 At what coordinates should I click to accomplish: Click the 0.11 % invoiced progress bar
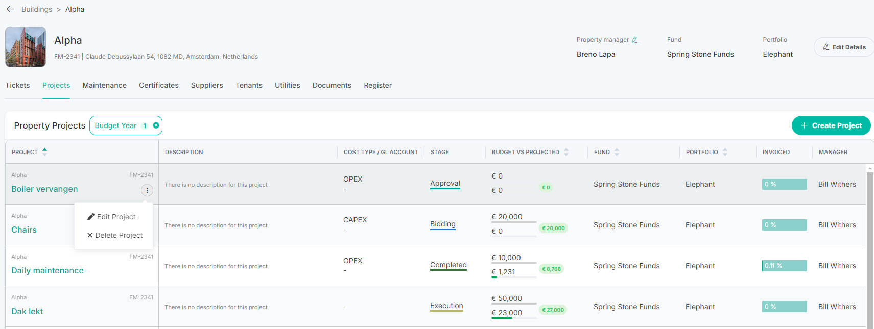(x=785, y=266)
